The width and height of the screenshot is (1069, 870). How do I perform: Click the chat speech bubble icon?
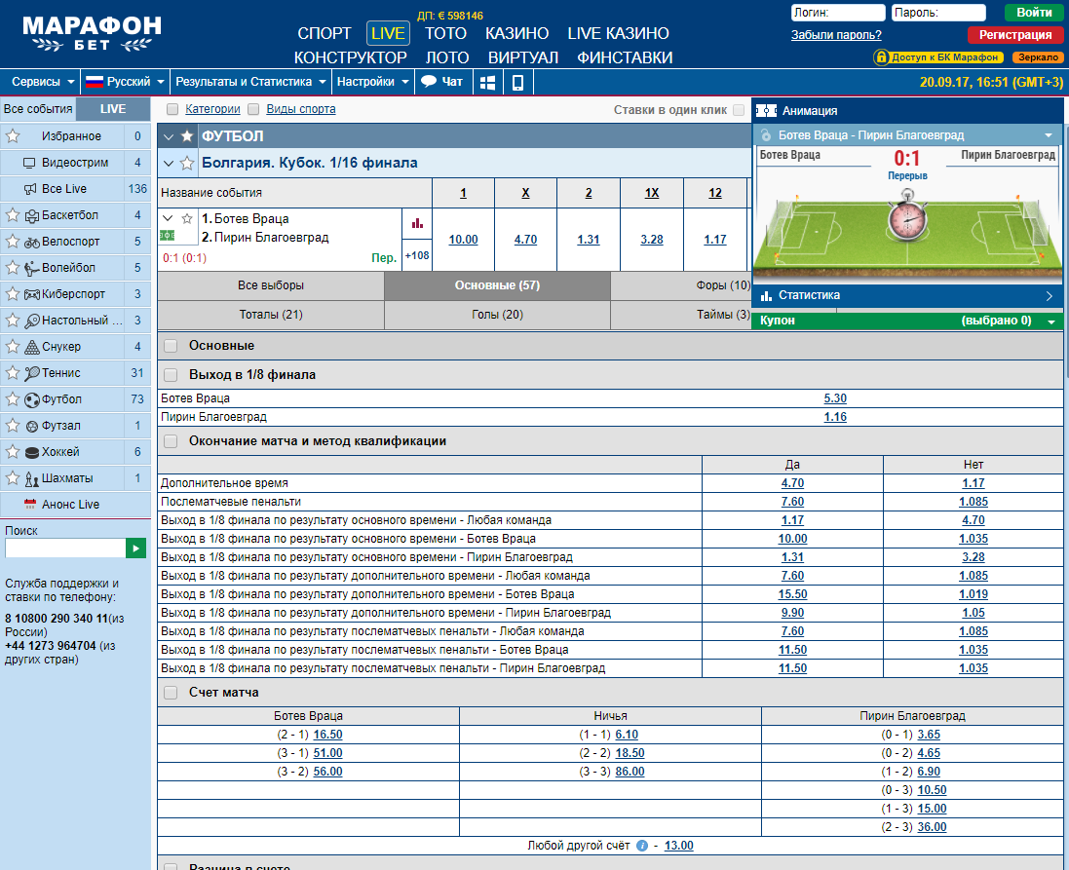(428, 82)
